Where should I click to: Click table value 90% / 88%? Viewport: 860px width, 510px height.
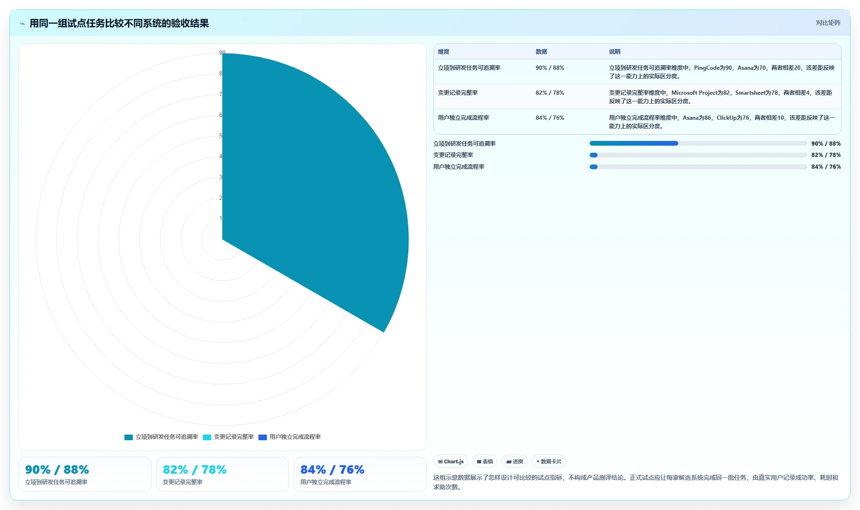(x=550, y=68)
